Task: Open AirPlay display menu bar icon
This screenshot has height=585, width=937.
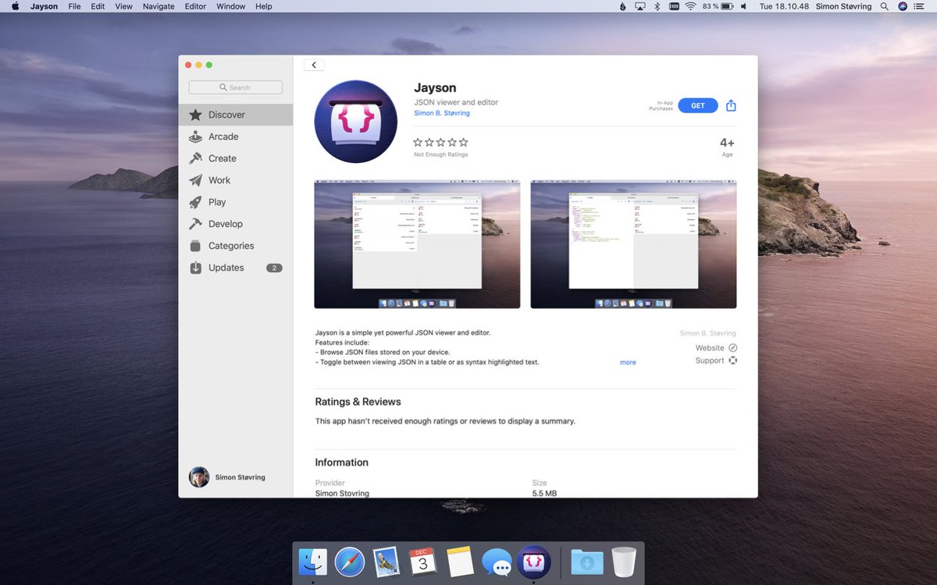Action: click(x=640, y=6)
